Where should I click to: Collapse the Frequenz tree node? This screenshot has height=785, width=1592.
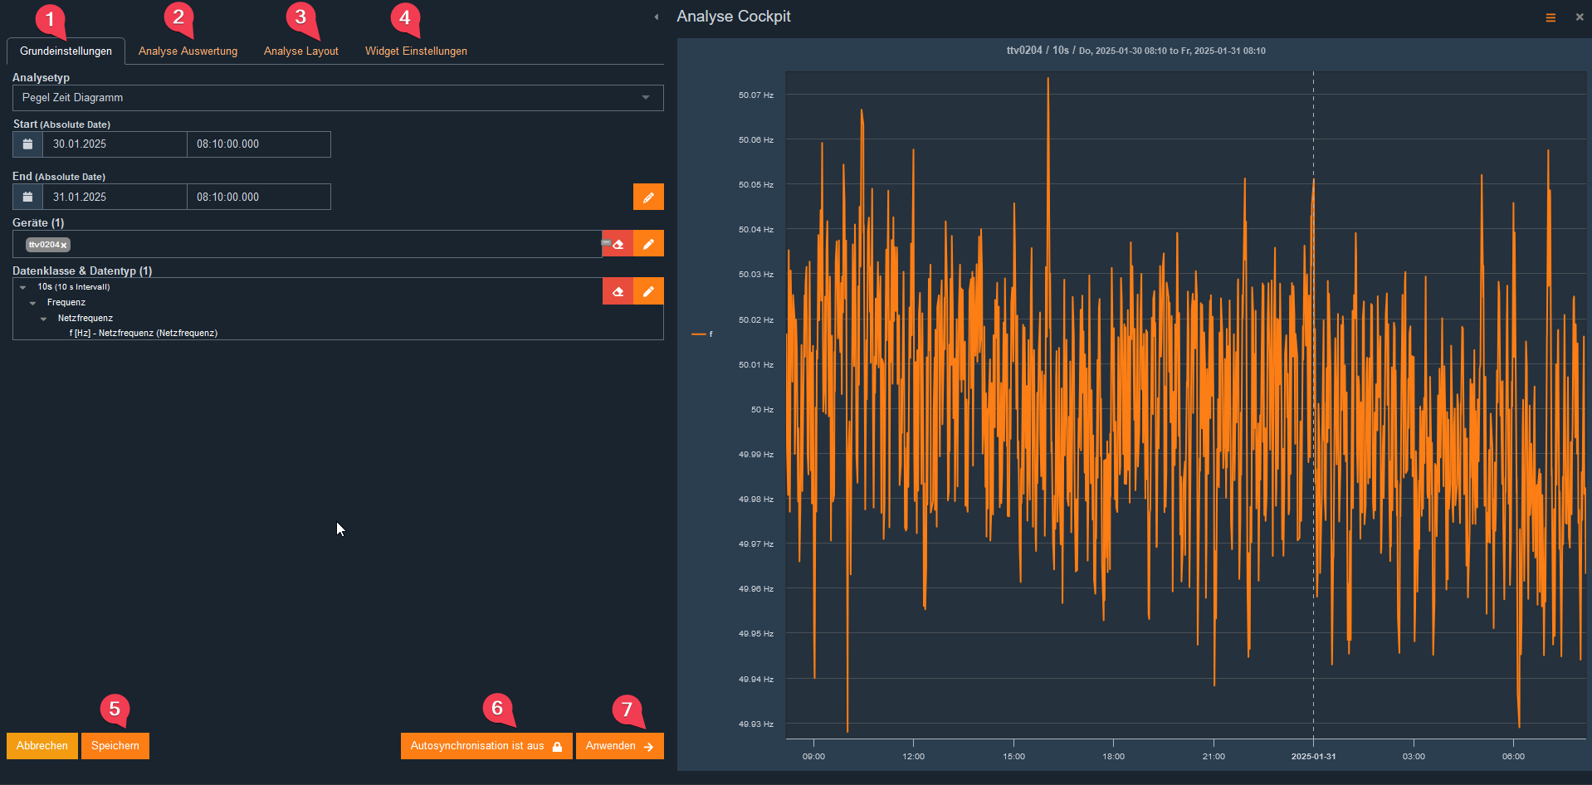33,303
